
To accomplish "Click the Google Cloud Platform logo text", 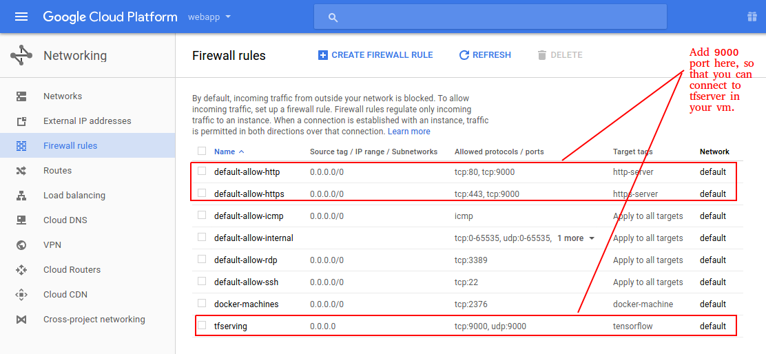I will coord(110,17).
